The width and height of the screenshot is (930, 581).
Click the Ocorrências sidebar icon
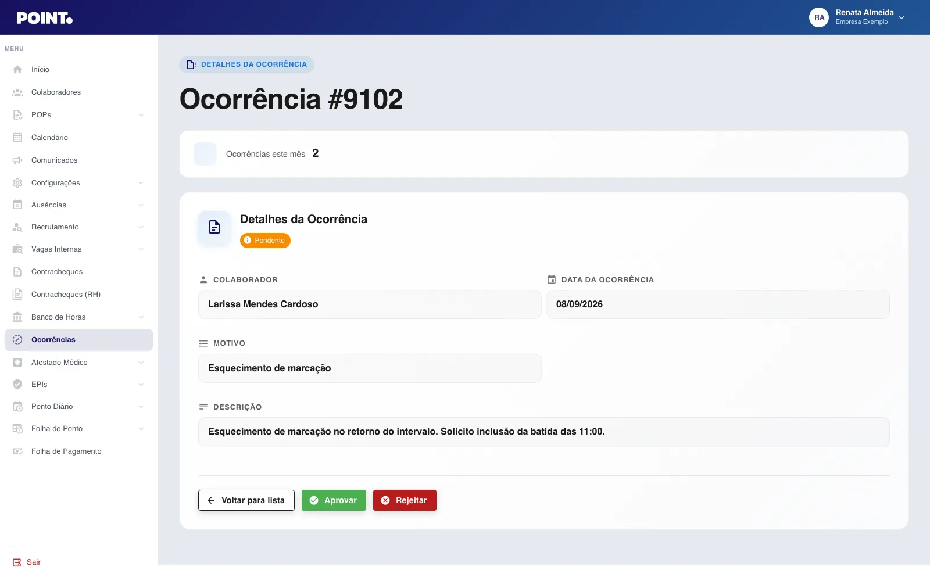[17, 340]
